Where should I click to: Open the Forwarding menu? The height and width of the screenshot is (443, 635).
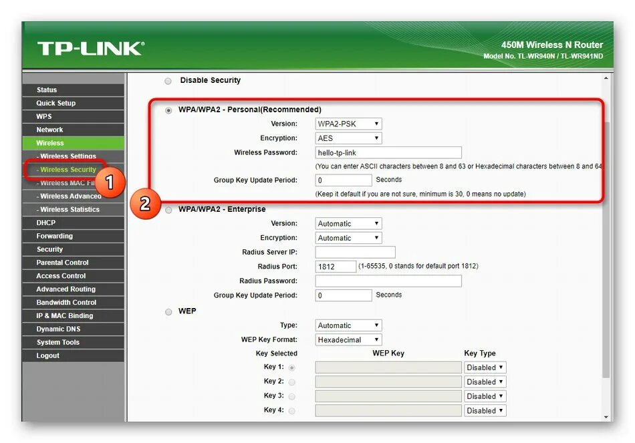[74, 236]
